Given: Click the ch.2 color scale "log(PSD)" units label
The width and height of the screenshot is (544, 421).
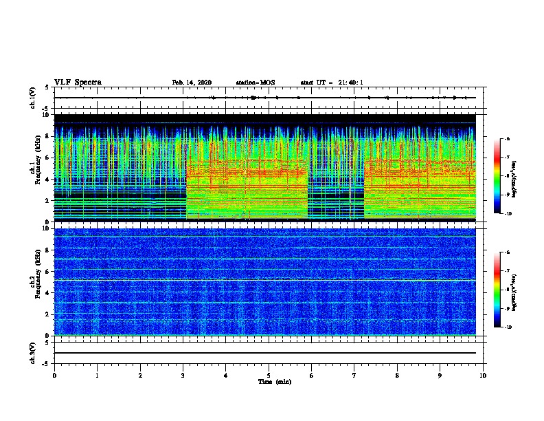Looking at the screenshot, I should click(514, 292).
